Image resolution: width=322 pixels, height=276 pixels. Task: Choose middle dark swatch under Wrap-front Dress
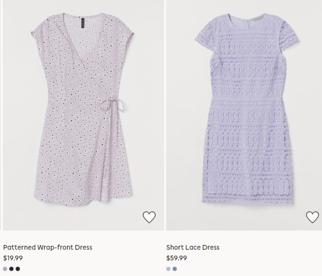pos(11,269)
